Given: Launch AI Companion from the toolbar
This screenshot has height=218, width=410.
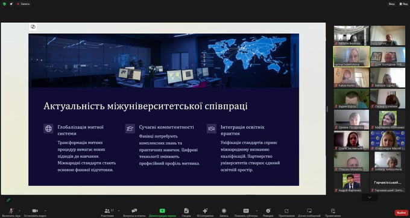Looking at the screenshot, I should [205, 212].
